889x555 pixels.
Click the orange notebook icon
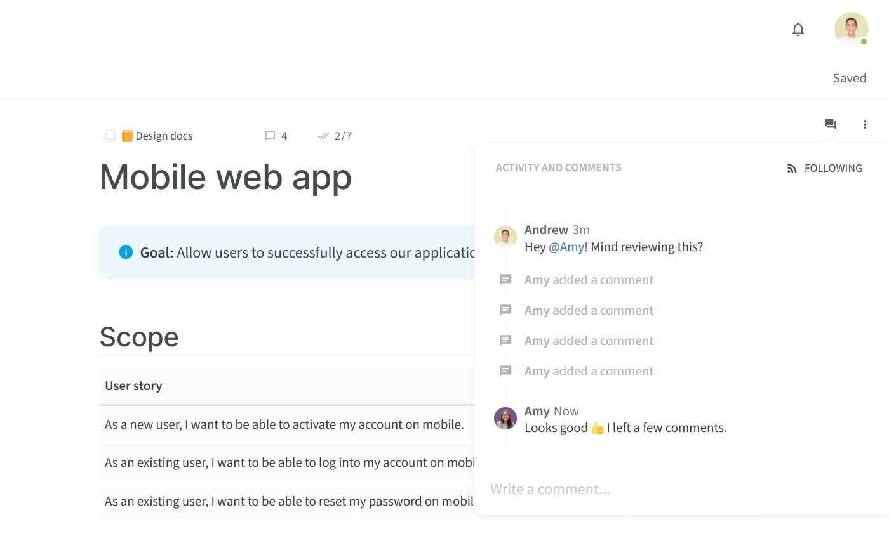pos(127,136)
